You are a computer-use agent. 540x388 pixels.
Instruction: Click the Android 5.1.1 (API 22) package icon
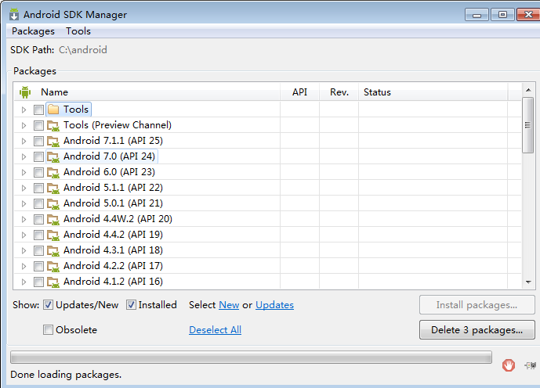tap(53, 188)
